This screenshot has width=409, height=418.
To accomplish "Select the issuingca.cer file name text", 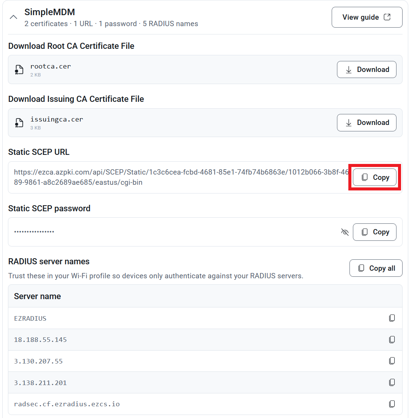I will point(56,119).
